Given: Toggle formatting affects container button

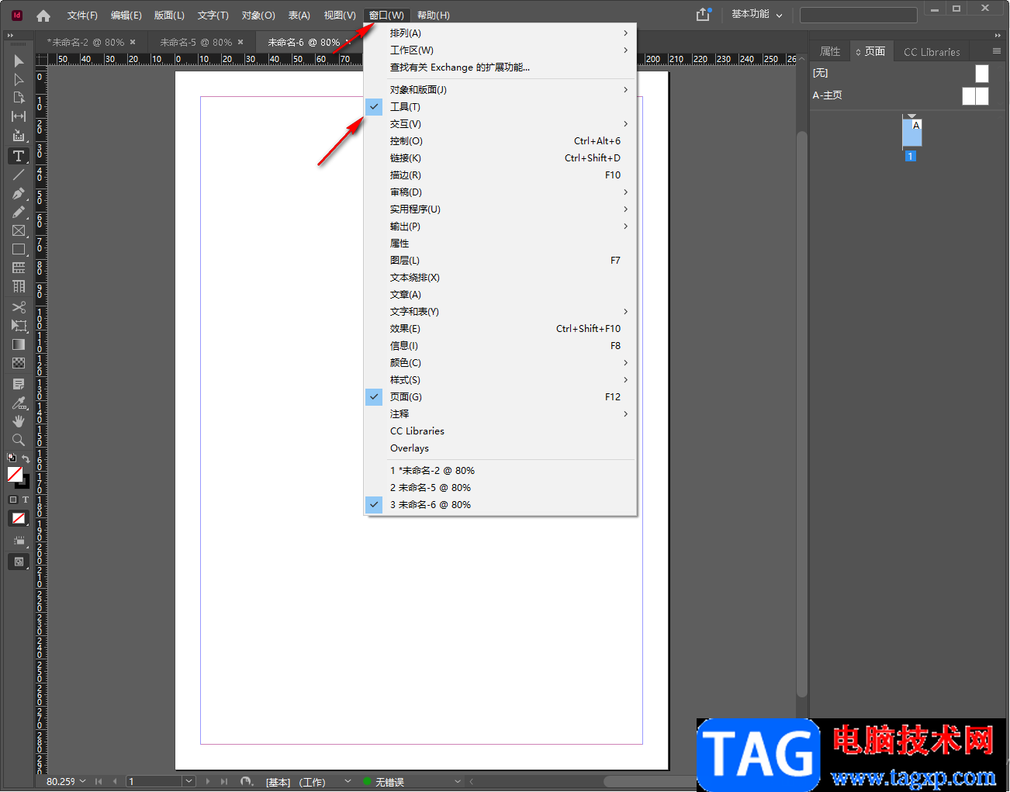Looking at the screenshot, I should (x=13, y=500).
